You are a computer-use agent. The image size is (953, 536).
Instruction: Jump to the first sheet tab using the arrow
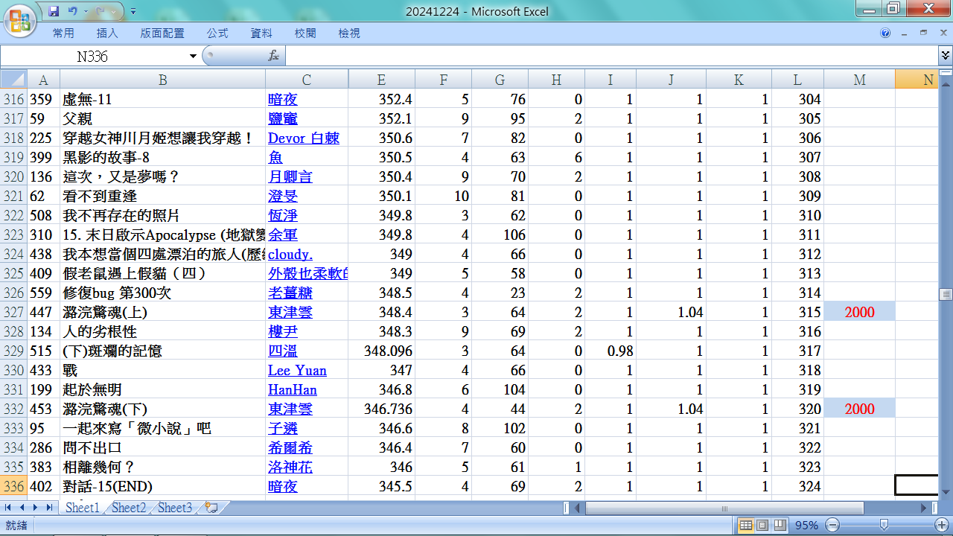(8, 508)
